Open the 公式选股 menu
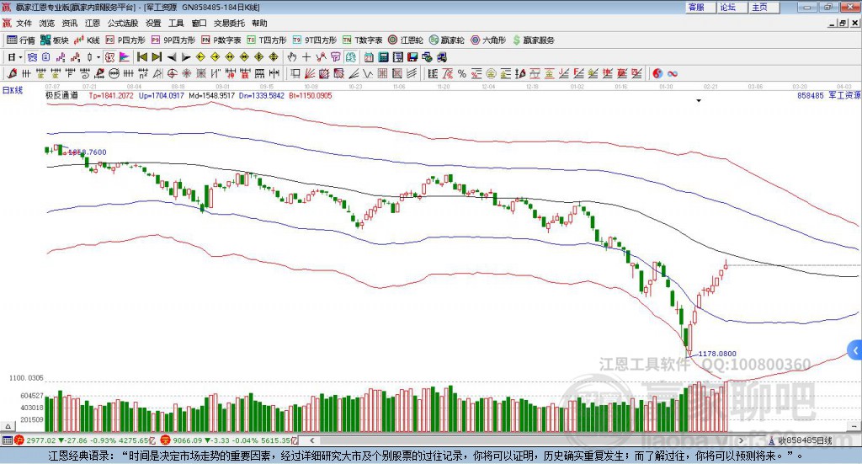 pyautogui.click(x=123, y=23)
